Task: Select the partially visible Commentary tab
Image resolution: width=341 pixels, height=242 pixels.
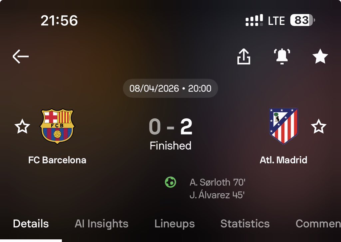Action: 318,224
